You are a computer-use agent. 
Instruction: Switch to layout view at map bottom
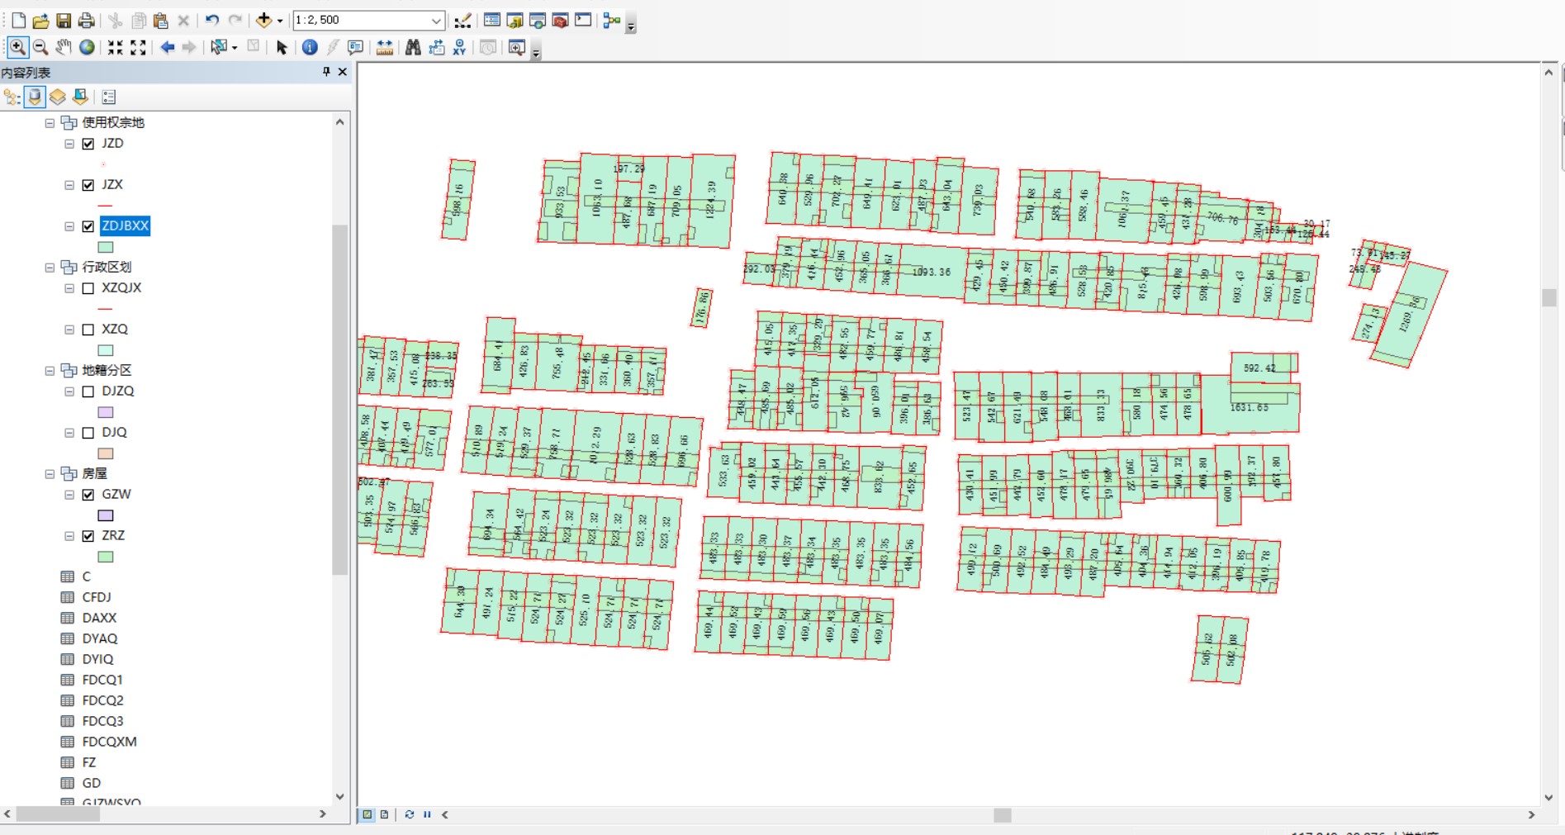point(384,814)
